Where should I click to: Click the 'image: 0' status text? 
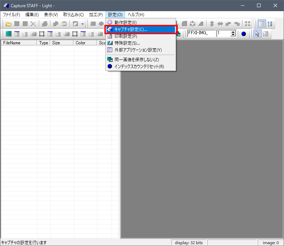point(271,243)
